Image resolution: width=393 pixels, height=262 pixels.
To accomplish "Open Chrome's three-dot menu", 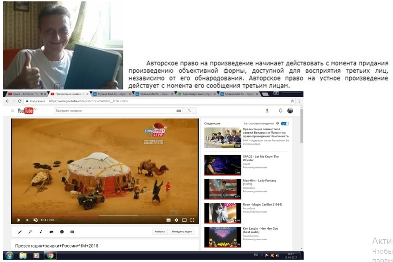I will point(300,101).
